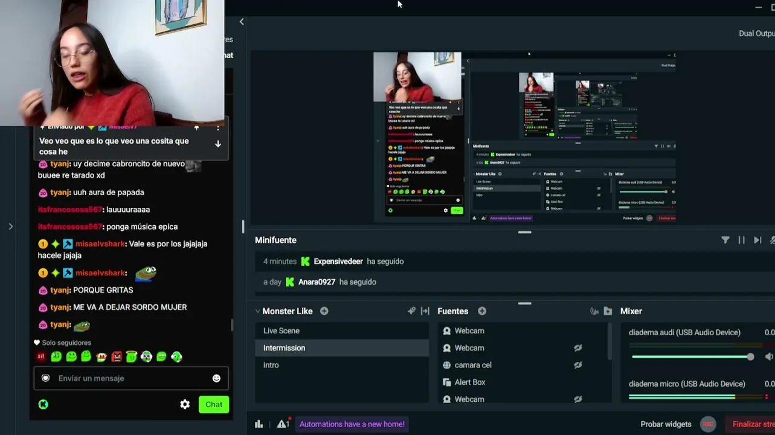Open tyanj's profile from PORQUE GRITAS message
The width and height of the screenshot is (775, 435).
click(60, 290)
